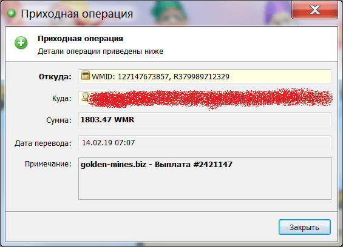The image size is (343, 247).
Task: Click the Сумма field showing 1803.47 WMR
Action: click(205, 120)
